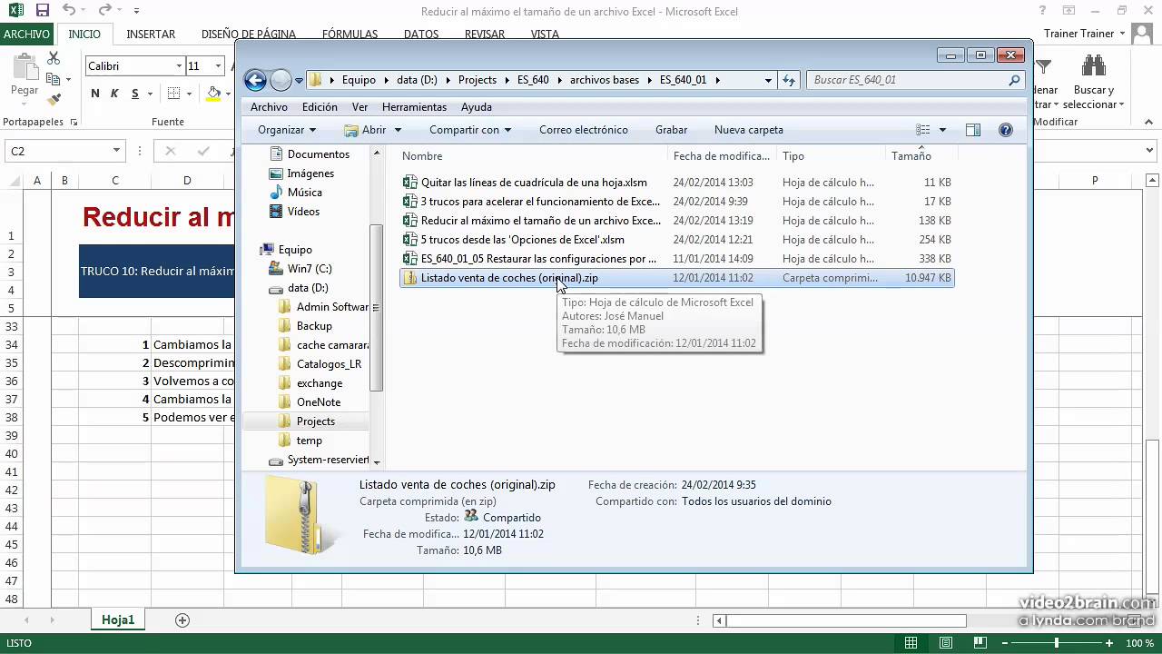Add a new sheet with plus icon
Screen dimensions: 1162x654
pyautogui.click(x=182, y=620)
